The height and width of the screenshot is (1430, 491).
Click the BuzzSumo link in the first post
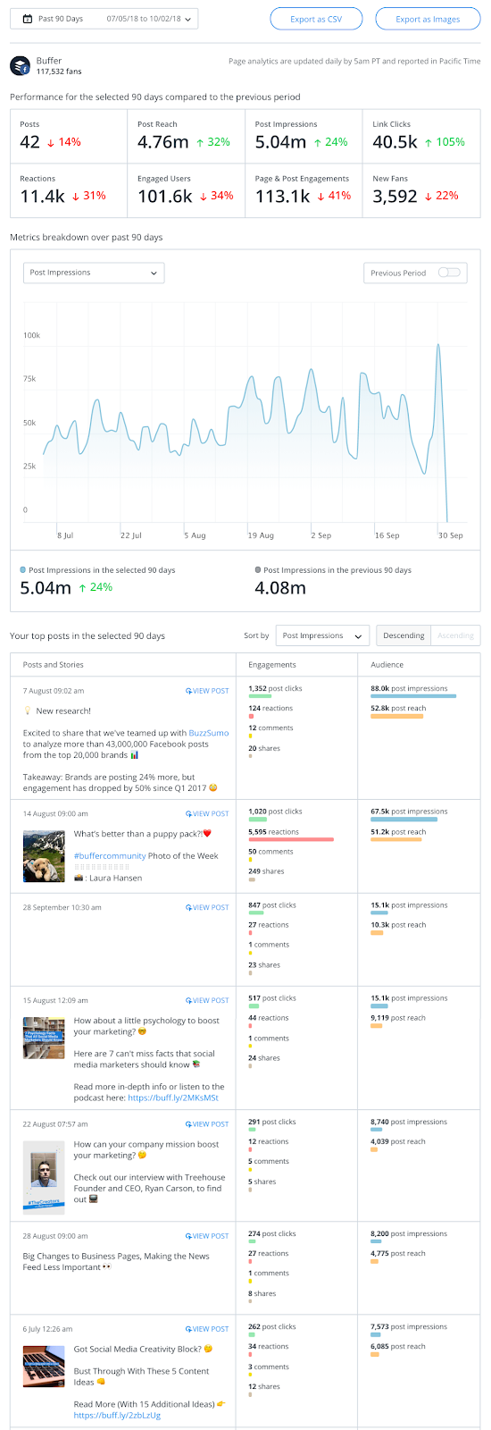(207, 733)
